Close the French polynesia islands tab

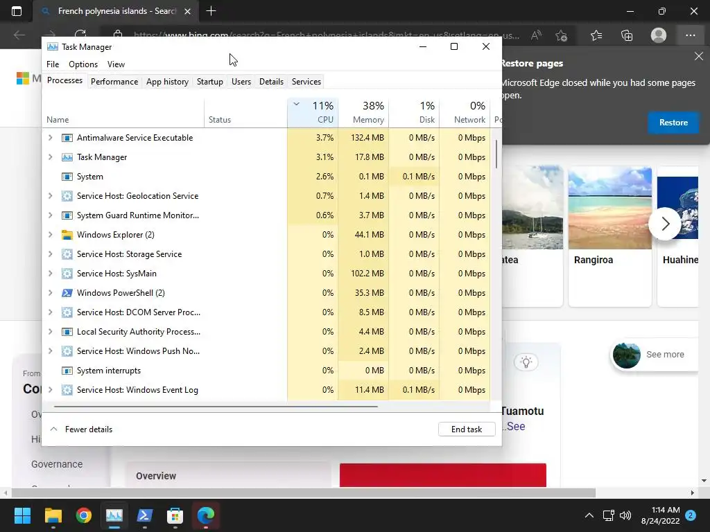click(x=187, y=11)
